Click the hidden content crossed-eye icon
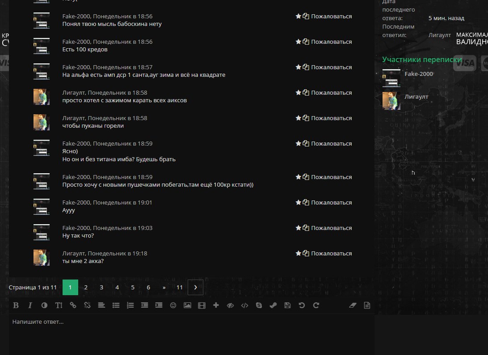This screenshot has width=488, height=355. [x=230, y=305]
